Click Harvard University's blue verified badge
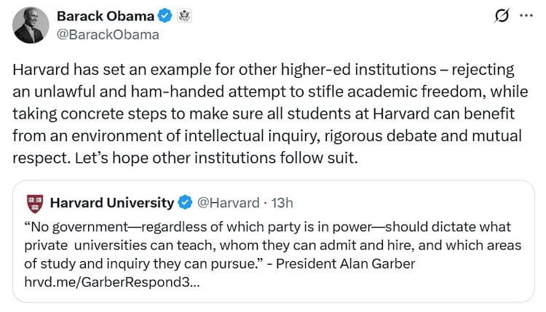Screen dimensions: 546x312 pos(186,203)
